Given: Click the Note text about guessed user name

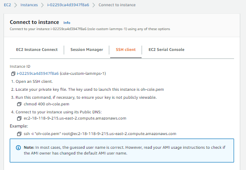Looking at the screenshot, I should click(x=124, y=150).
